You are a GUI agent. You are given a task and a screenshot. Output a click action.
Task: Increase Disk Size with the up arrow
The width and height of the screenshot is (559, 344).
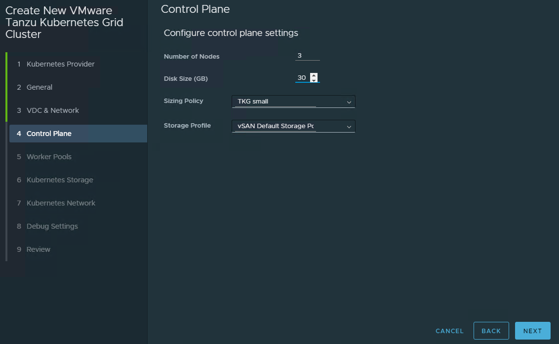(x=314, y=75)
